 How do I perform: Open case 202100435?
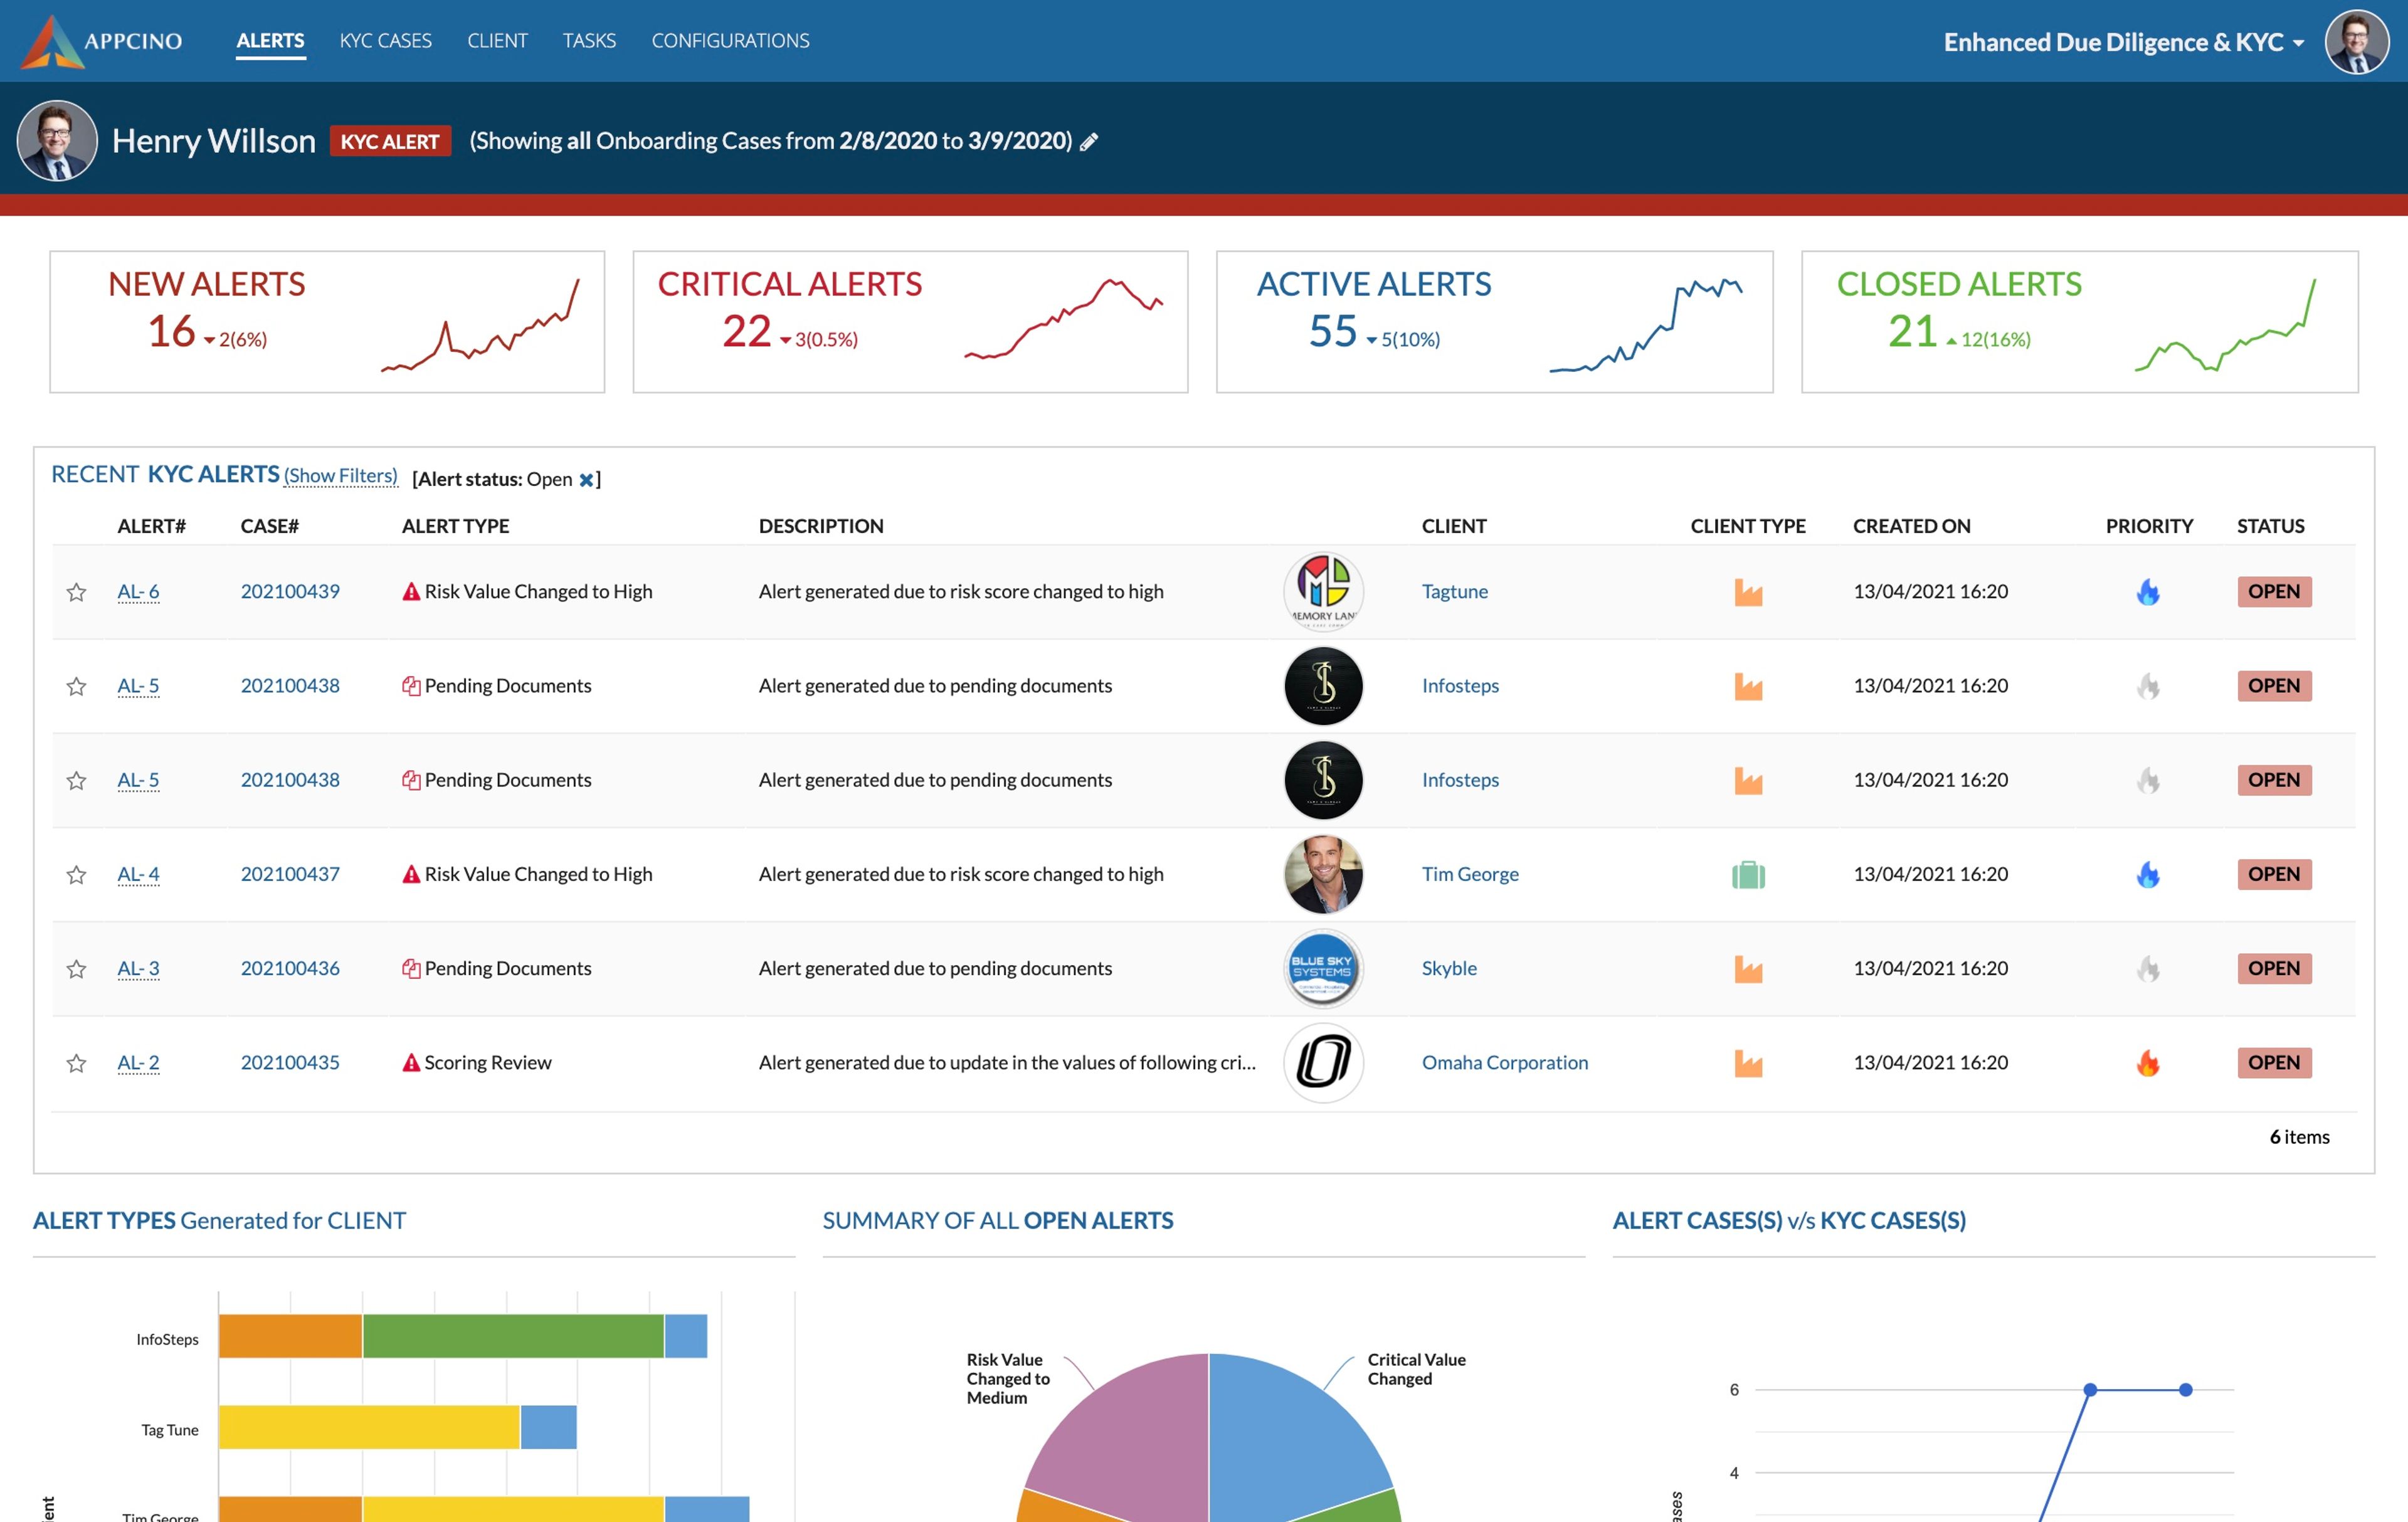coord(290,1062)
